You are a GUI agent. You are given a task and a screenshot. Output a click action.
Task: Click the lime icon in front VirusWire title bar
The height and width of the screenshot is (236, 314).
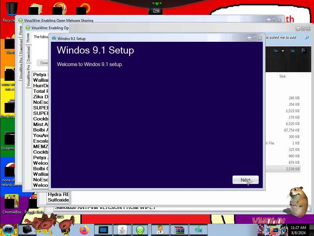(28, 28)
